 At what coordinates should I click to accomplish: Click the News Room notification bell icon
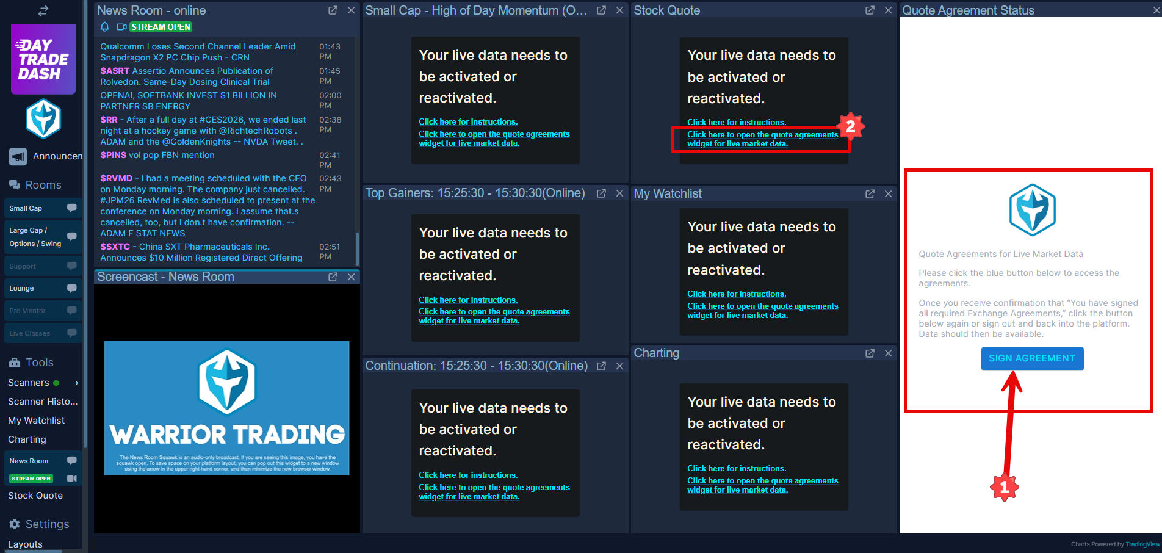point(104,27)
